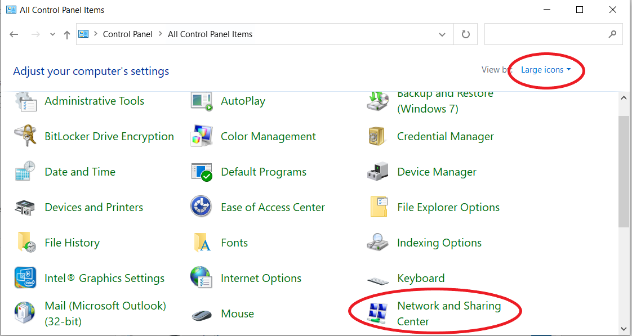The height and width of the screenshot is (336, 632).
Task: Click the Intel Graphics Settings icon
Action: tap(25, 278)
